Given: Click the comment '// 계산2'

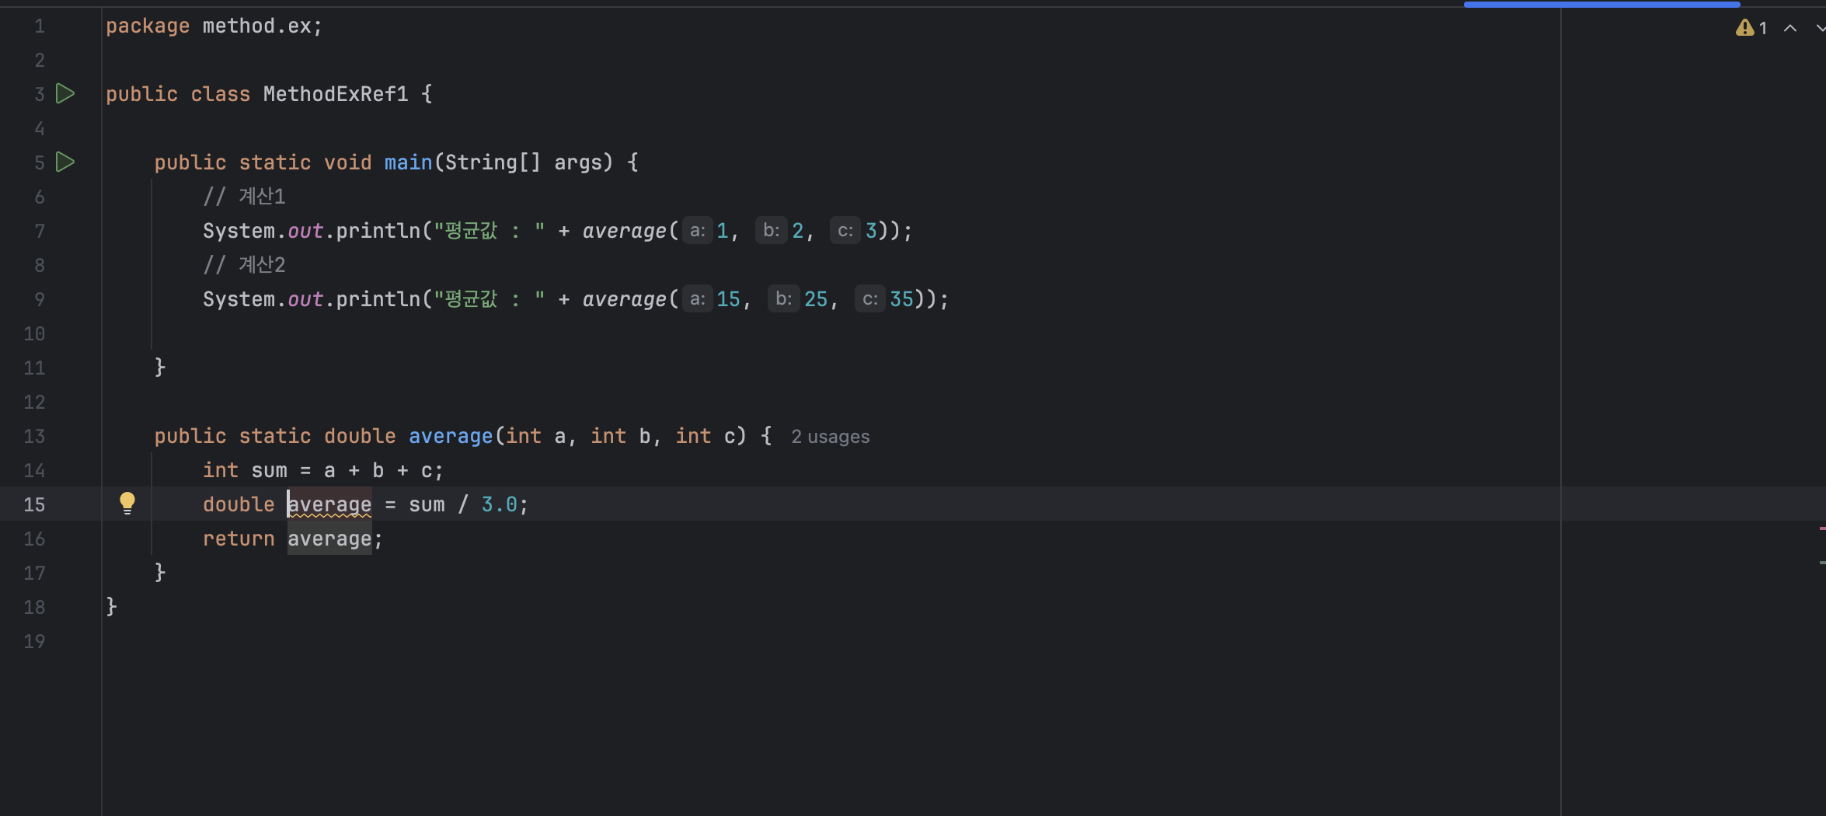Looking at the screenshot, I should click(x=244, y=265).
